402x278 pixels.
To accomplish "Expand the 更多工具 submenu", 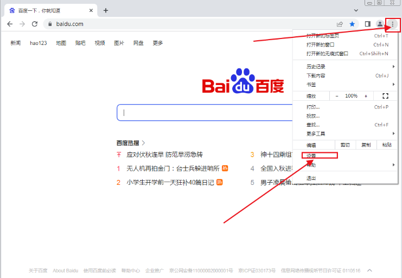I will point(346,134).
